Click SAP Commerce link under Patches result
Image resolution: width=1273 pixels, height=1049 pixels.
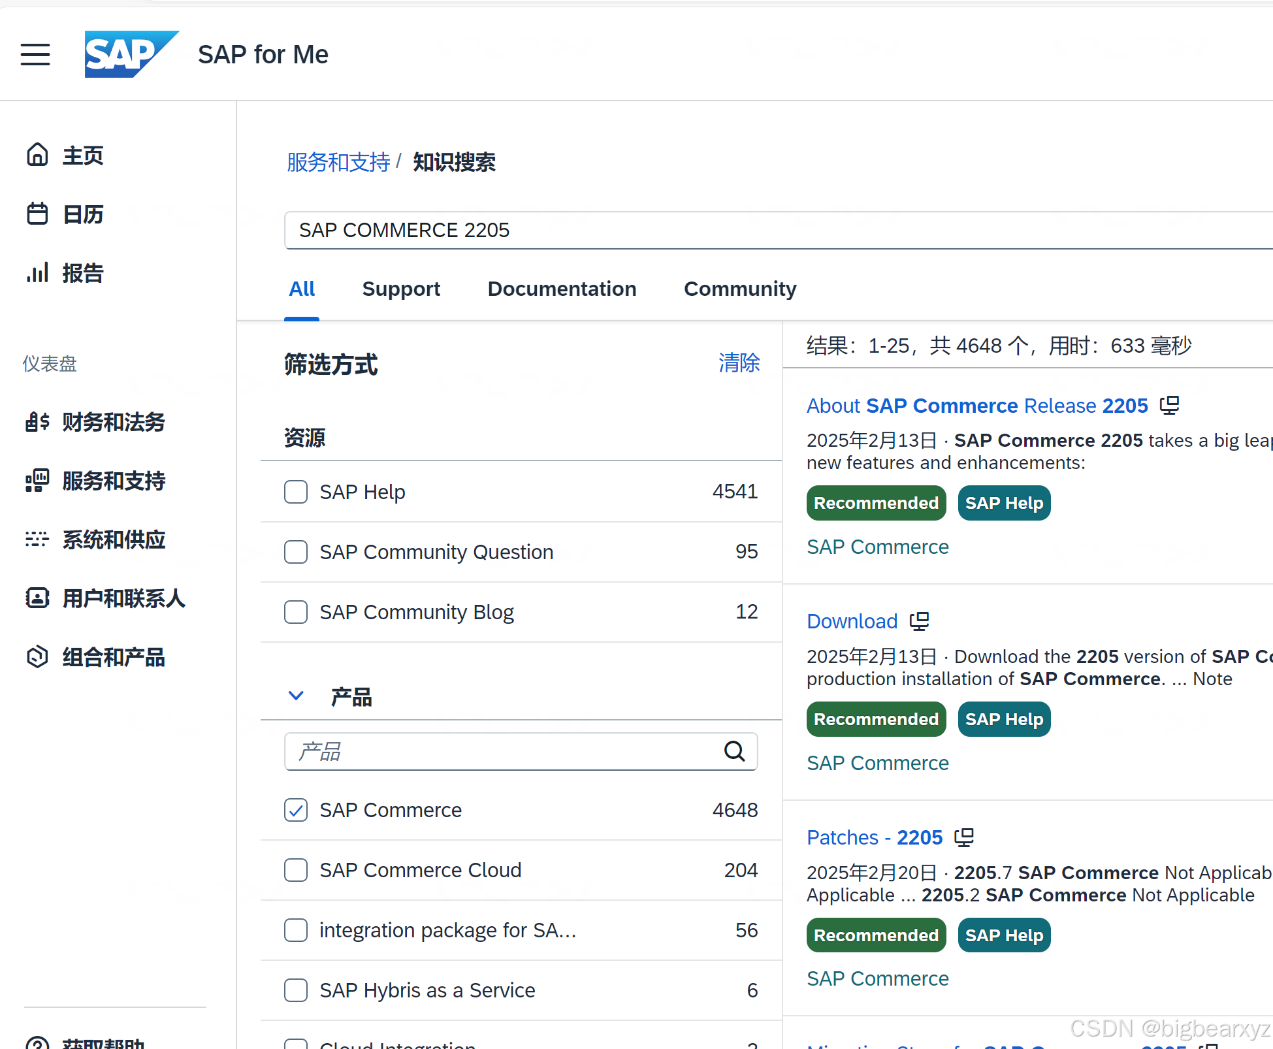tap(878, 978)
